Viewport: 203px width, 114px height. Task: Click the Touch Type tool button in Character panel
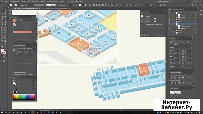tap(180, 42)
